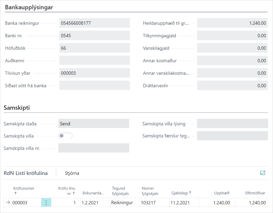Click the Heildarupphæð til greiðslu amount field

point(232,23)
